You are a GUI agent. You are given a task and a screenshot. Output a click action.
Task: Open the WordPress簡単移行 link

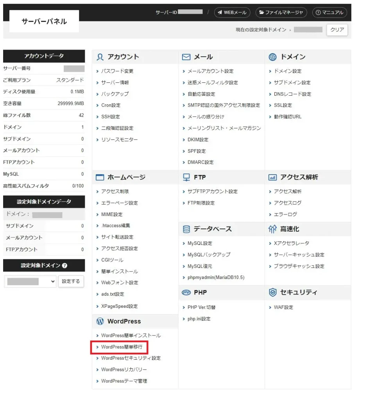point(124,347)
